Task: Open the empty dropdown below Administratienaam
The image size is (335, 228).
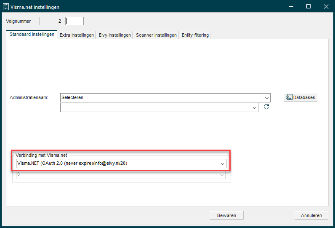Action: pos(159,107)
